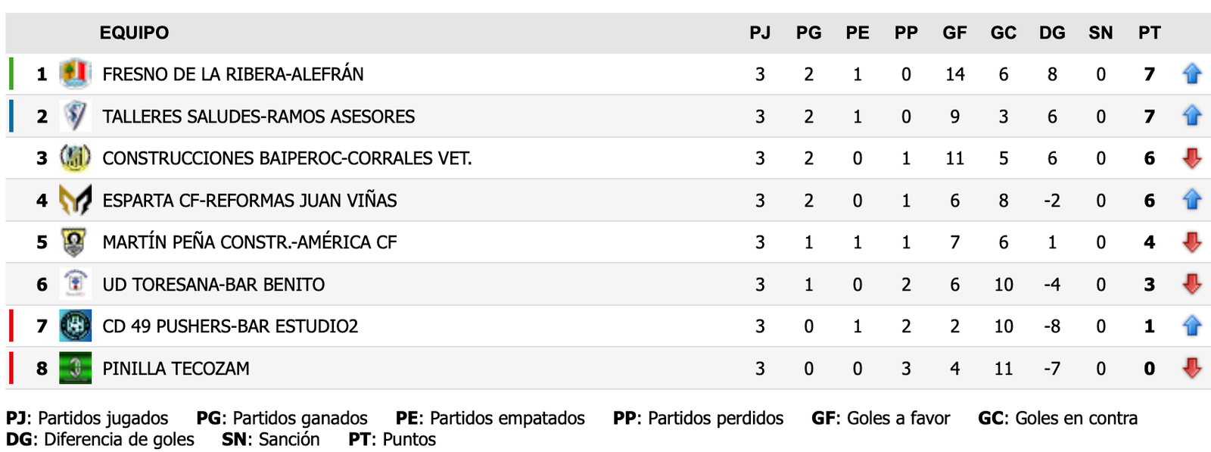Image resolution: width=1211 pixels, height=452 pixels.
Task: Click the Construcciones Baiperoc-Corrales Vet. crest
Action: click(75, 158)
